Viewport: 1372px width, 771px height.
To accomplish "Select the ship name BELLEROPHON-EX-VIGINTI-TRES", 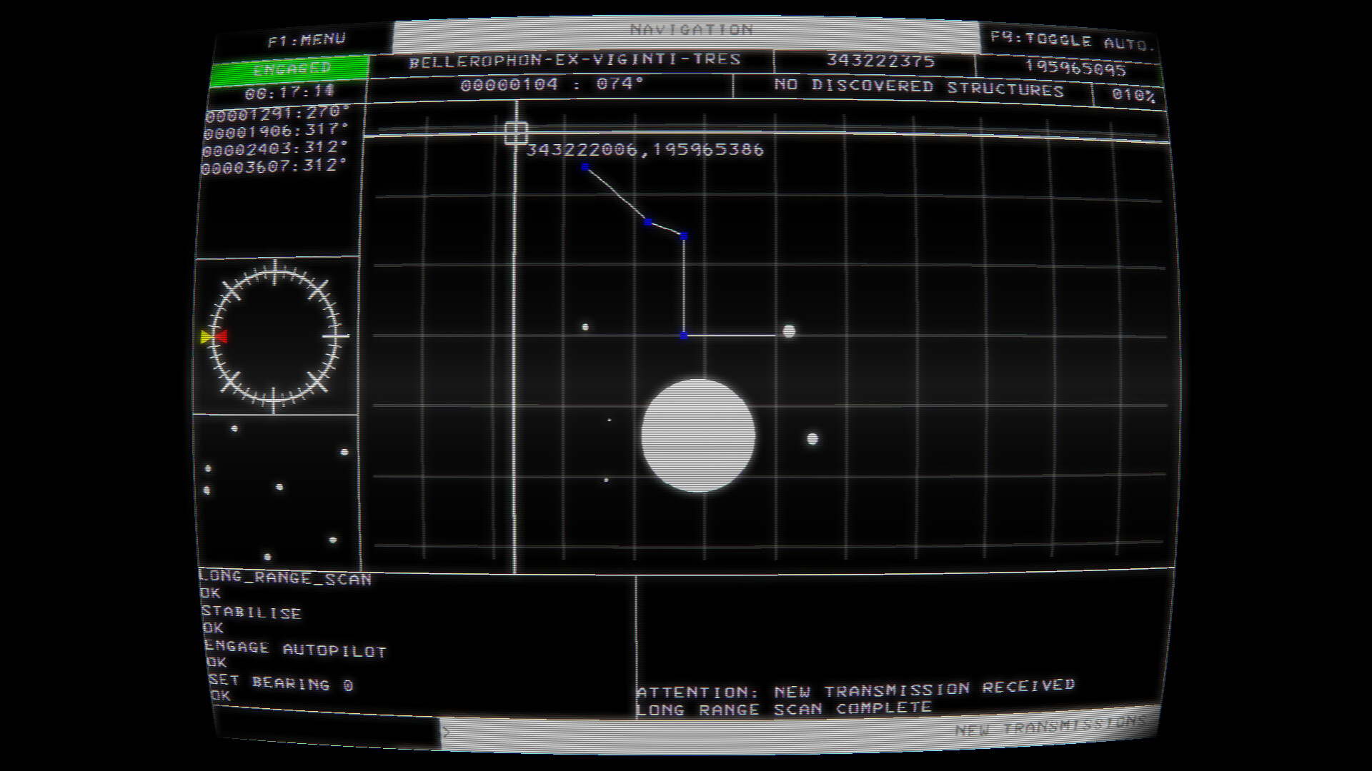I will click(x=575, y=61).
